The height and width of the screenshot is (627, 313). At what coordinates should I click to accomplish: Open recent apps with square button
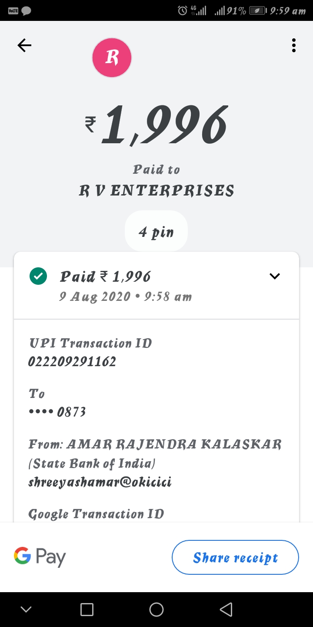87,610
